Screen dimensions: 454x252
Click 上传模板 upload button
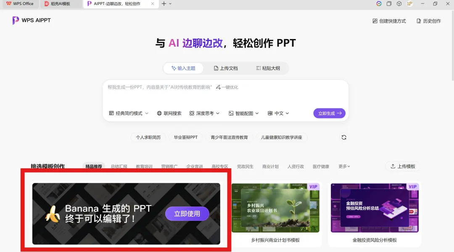click(403, 166)
